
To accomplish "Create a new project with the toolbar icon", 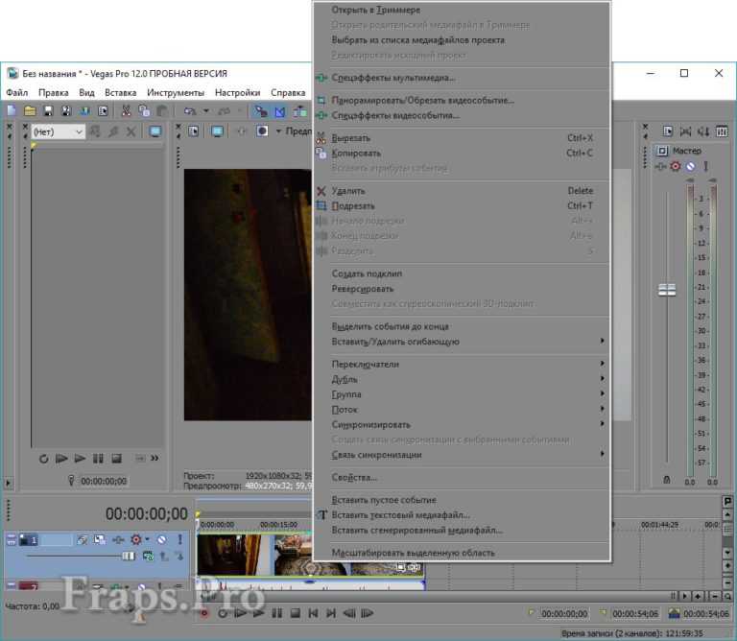I will tap(12, 111).
